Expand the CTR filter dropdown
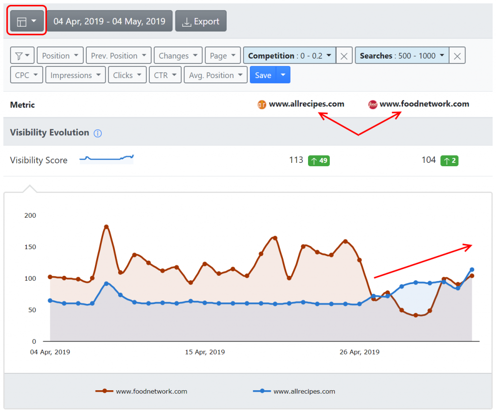This screenshot has width=496, height=412. coord(165,75)
